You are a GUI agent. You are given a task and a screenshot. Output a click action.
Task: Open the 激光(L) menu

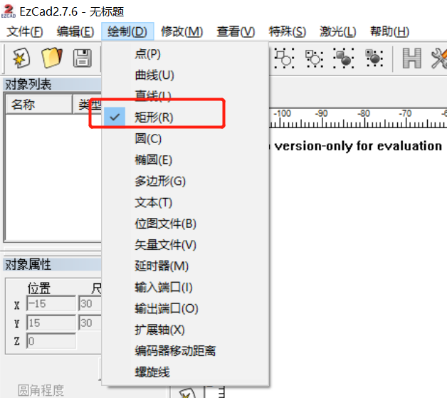click(x=338, y=31)
